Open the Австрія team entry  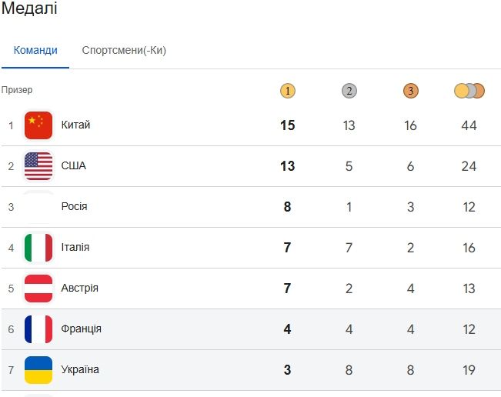tap(79, 289)
